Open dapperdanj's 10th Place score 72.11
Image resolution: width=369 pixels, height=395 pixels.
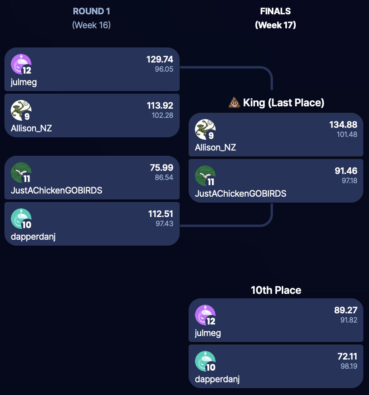pyautogui.click(x=347, y=357)
